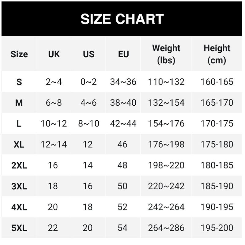Select the Size column header

19,54
